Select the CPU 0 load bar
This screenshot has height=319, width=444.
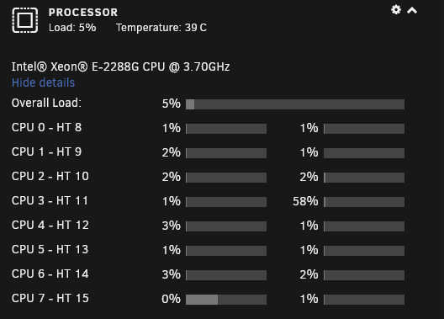point(226,129)
